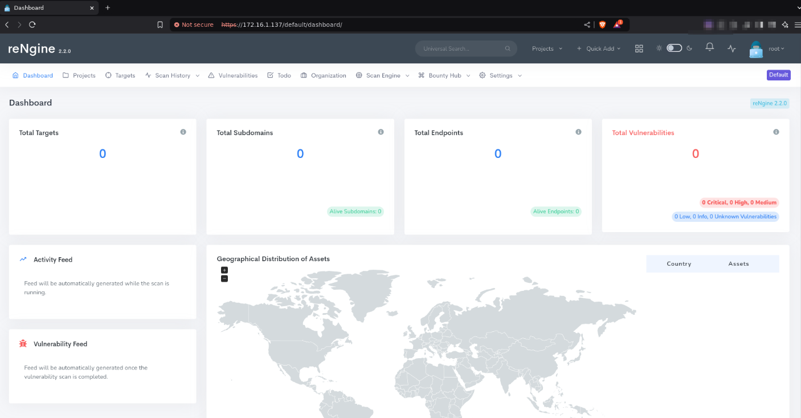
Task: Click the Total Endpoints count of 0
Action: [x=498, y=153]
